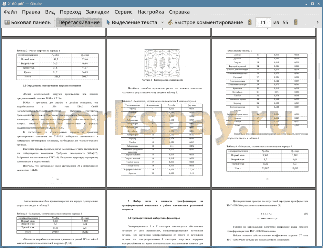323x248 pixels.
Task: Click heading '3.1 Предварительный выбор трансформаторов'
Action: (154, 218)
